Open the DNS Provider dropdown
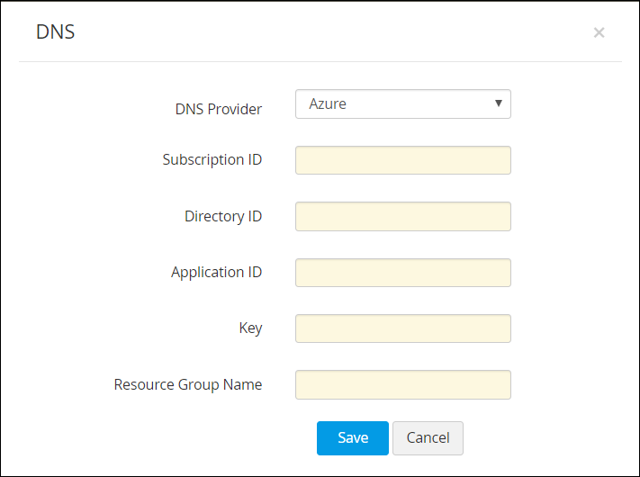Viewport: 640px width, 477px height. (x=402, y=104)
